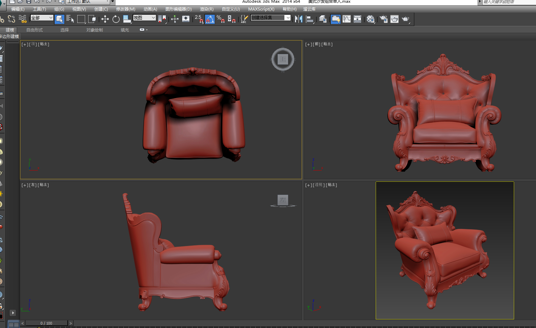536x328 pixels.
Task: Click the Select by Name icon
Action: pyautogui.click(x=70, y=19)
